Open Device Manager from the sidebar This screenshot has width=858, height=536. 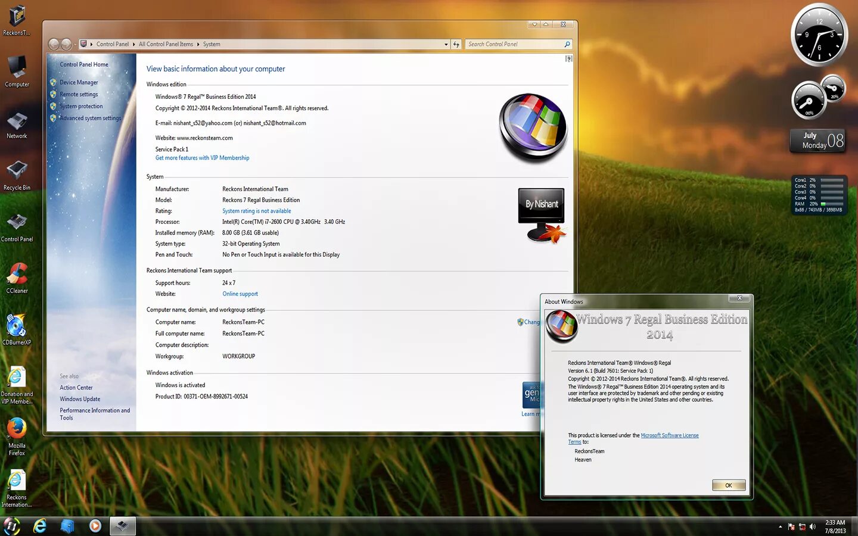(79, 82)
